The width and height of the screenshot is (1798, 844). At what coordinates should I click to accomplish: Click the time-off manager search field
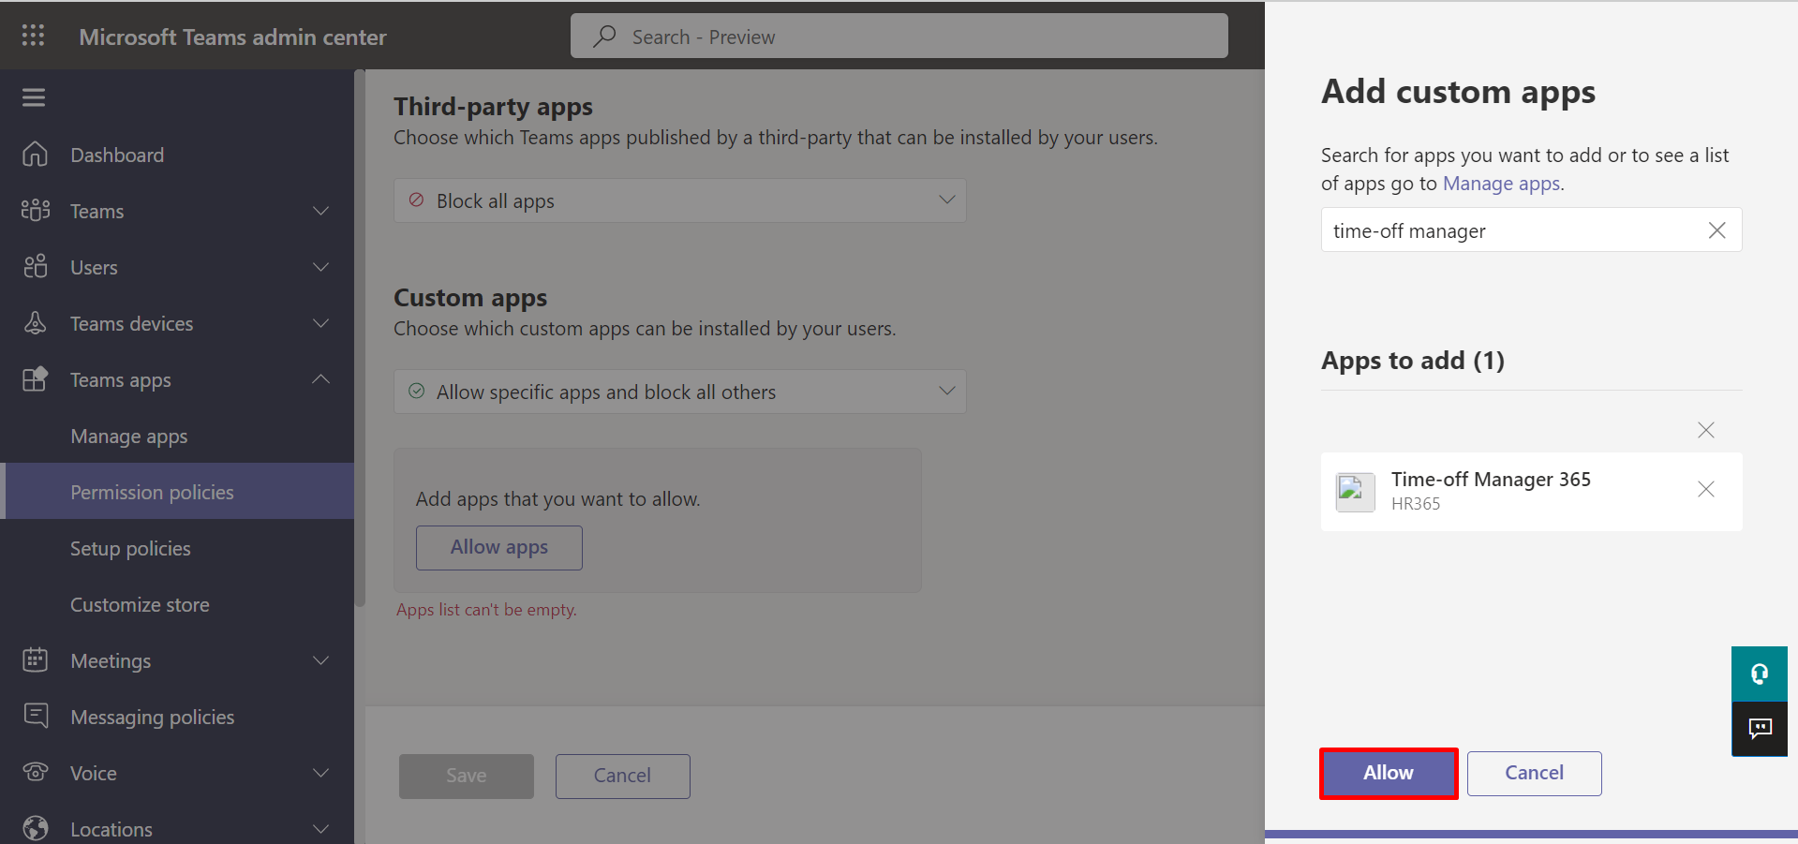(x=1531, y=230)
